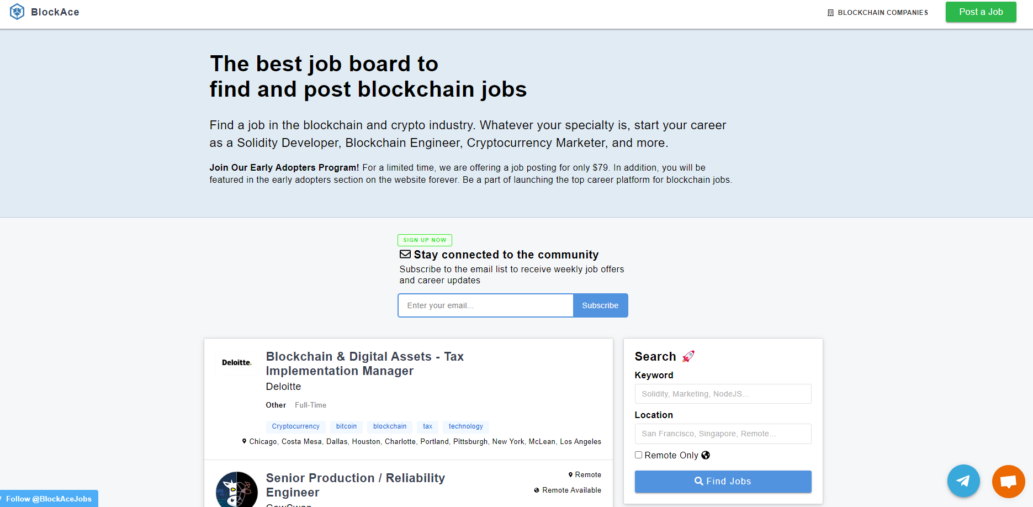Viewport: 1033px width, 507px height.
Task: Click the envelope icon beside Stay connected heading
Action: click(x=405, y=254)
